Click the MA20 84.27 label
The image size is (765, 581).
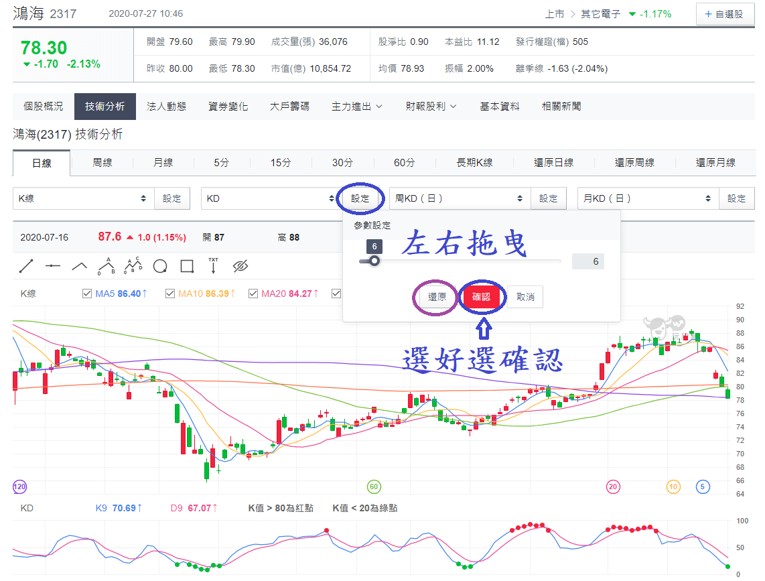[x=290, y=294]
